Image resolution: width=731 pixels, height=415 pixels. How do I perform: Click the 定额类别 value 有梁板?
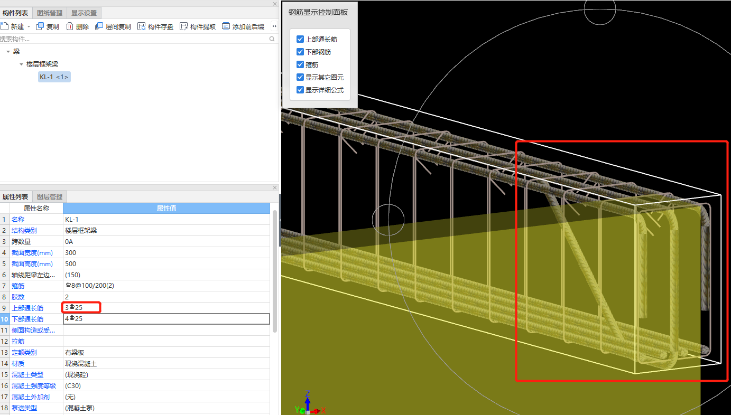pos(166,352)
